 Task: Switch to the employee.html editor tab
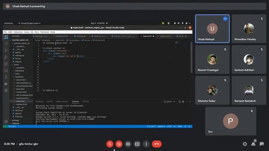62,36
